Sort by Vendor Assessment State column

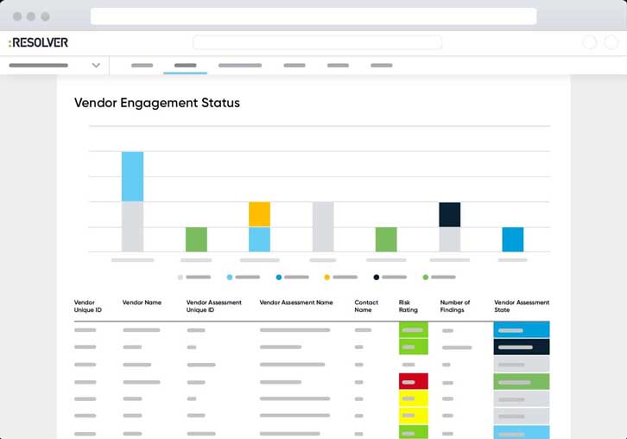(522, 306)
